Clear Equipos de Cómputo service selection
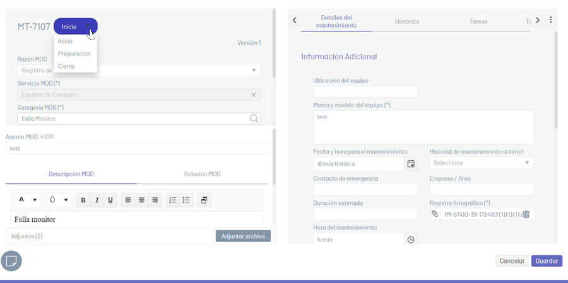Viewport: 568px width, 283px height. click(x=254, y=95)
